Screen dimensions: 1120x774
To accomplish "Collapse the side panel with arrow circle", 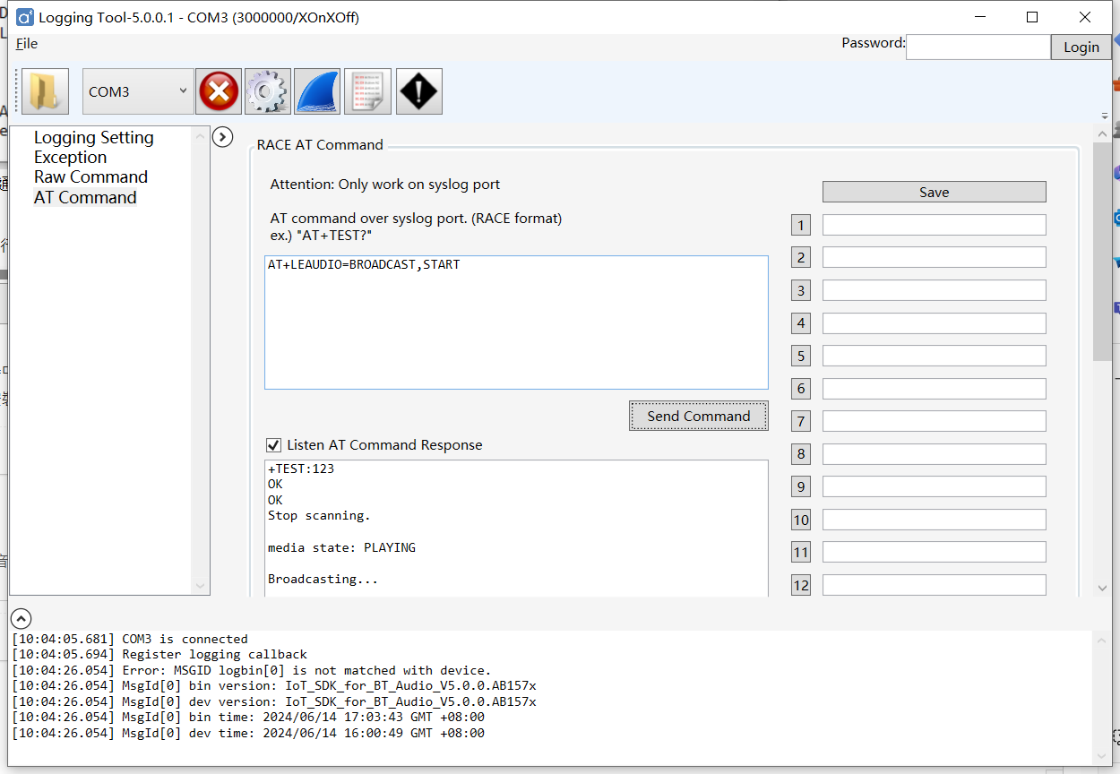I will pos(222,137).
